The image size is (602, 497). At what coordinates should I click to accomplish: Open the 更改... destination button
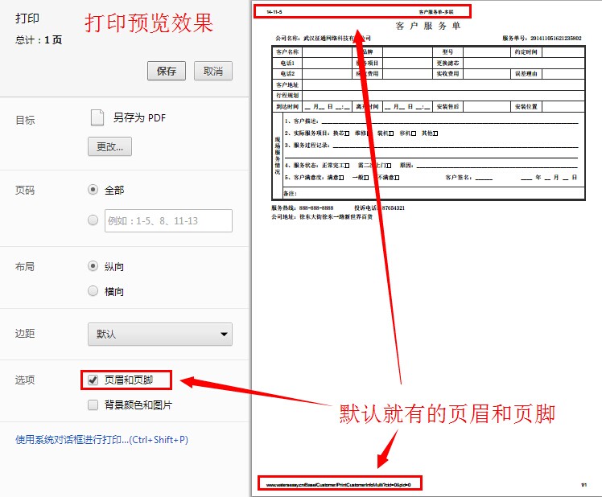(x=109, y=146)
